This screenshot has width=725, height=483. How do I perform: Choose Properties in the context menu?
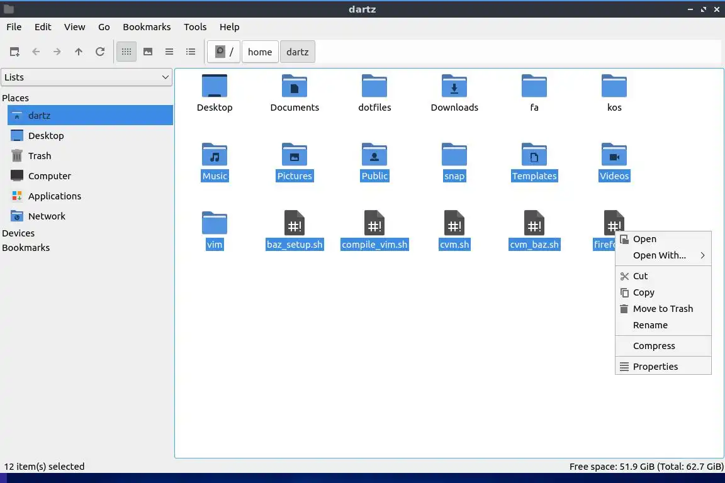pyautogui.click(x=663, y=367)
